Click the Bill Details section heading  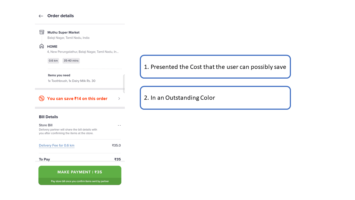pyautogui.click(x=49, y=117)
